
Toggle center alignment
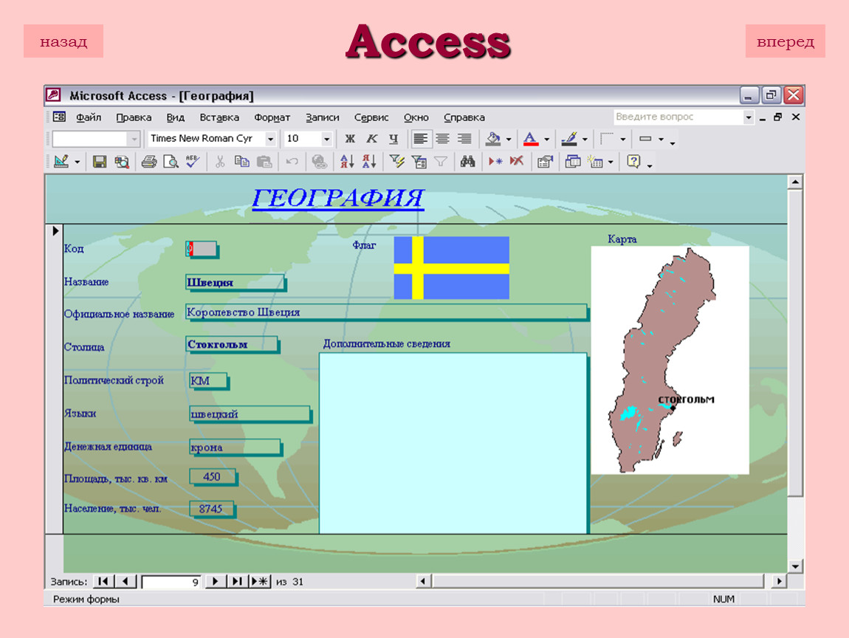[442, 139]
